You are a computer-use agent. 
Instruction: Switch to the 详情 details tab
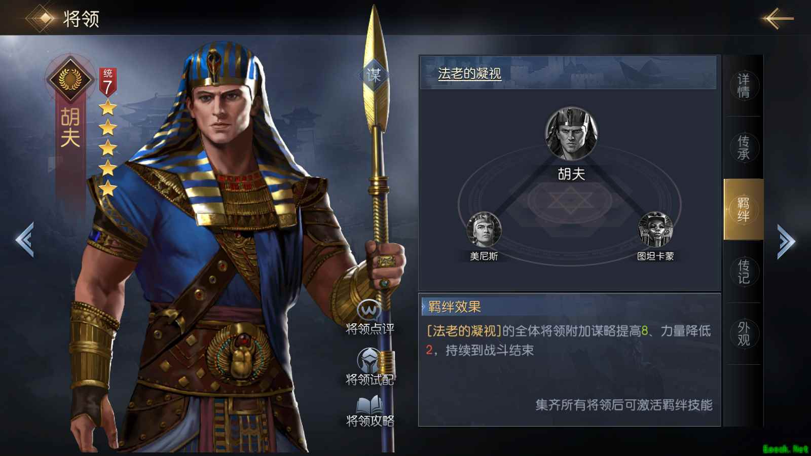[744, 86]
